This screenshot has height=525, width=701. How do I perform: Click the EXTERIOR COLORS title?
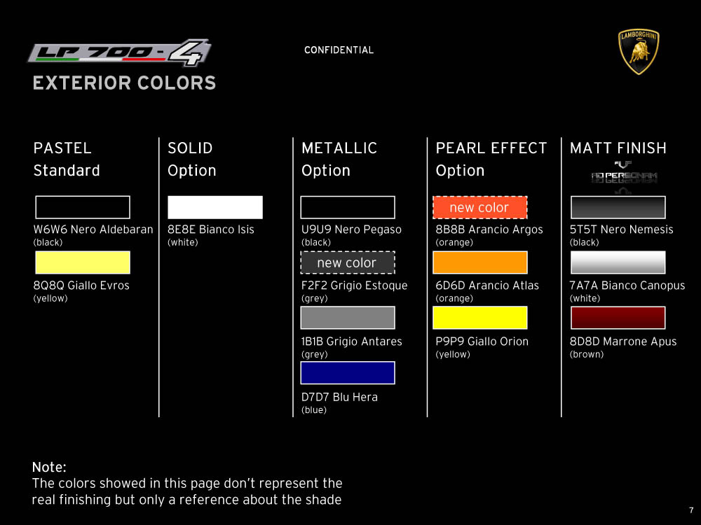[x=124, y=83]
